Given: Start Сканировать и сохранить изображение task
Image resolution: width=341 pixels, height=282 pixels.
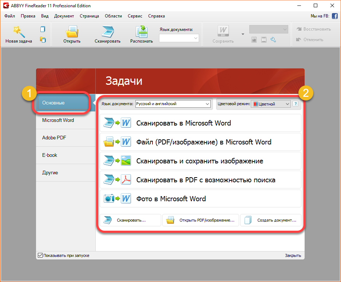Looking at the screenshot, I should point(200,161).
